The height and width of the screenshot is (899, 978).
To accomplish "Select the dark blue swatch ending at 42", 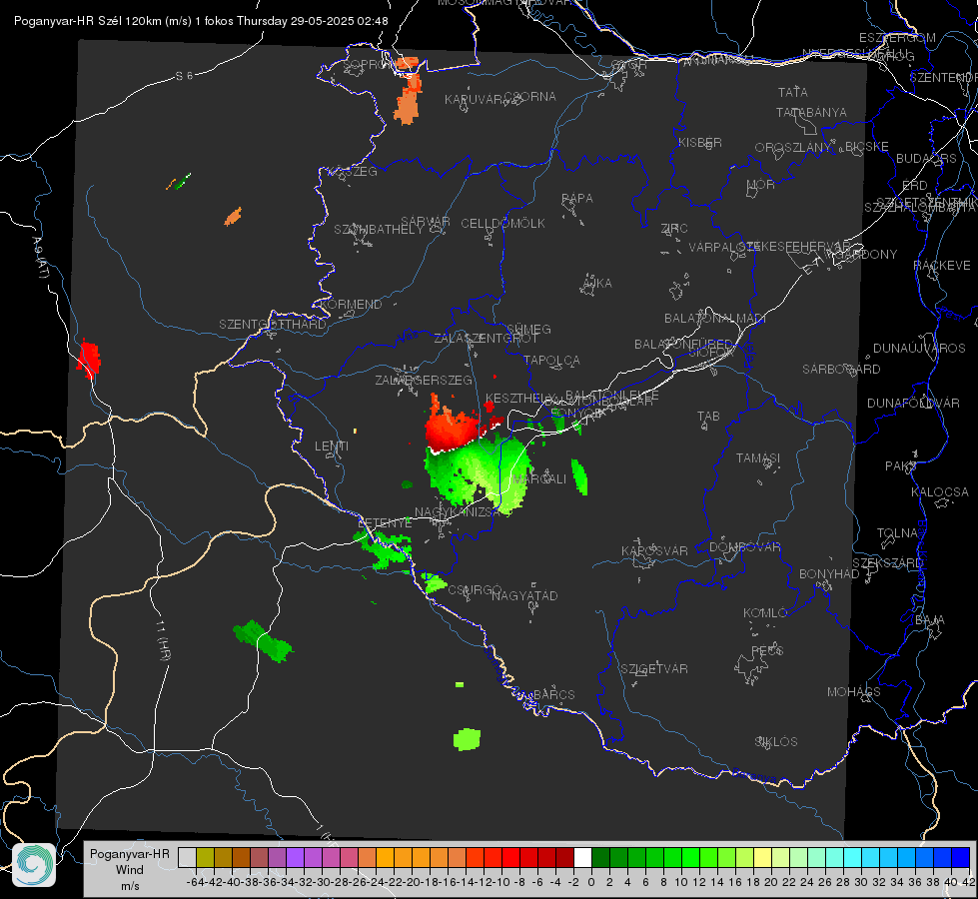I will coord(961,857).
